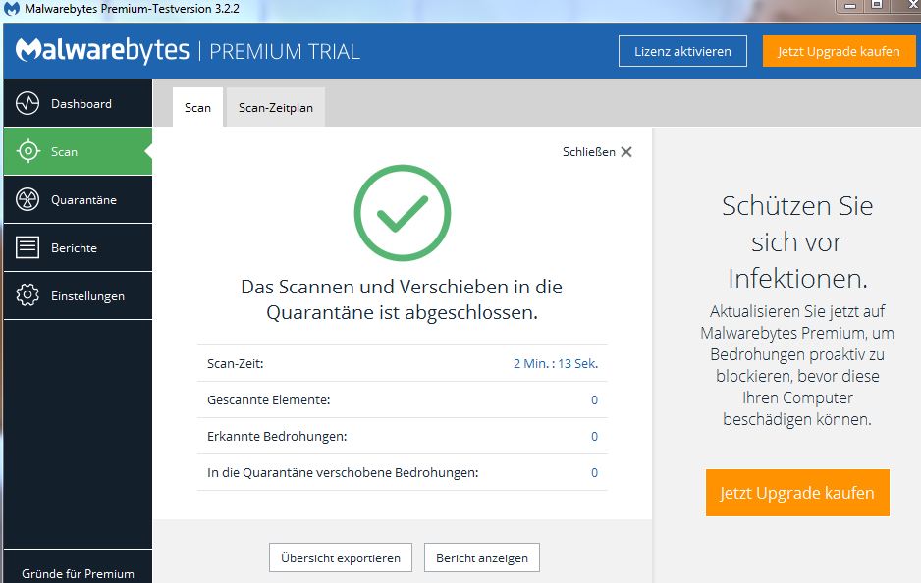Click the Malwarebytes logo in the header

click(x=103, y=51)
